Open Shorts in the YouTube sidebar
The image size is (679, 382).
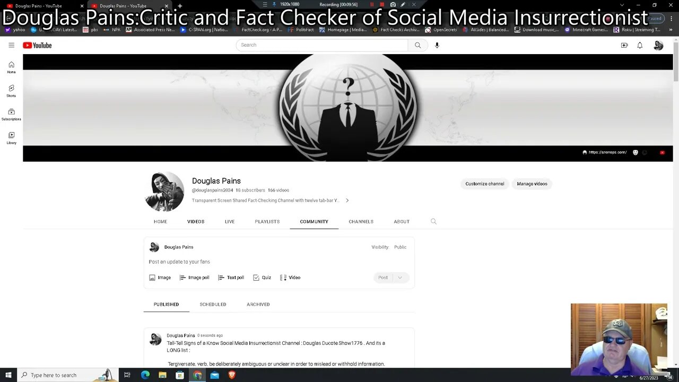point(11,91)
